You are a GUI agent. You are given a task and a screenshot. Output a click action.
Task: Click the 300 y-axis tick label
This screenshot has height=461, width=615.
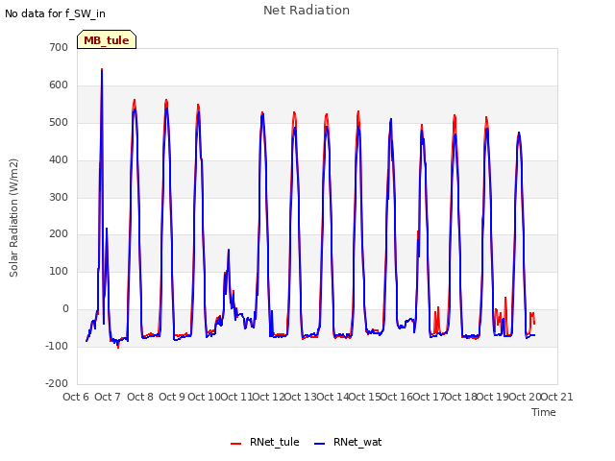[x=59, y=197]
